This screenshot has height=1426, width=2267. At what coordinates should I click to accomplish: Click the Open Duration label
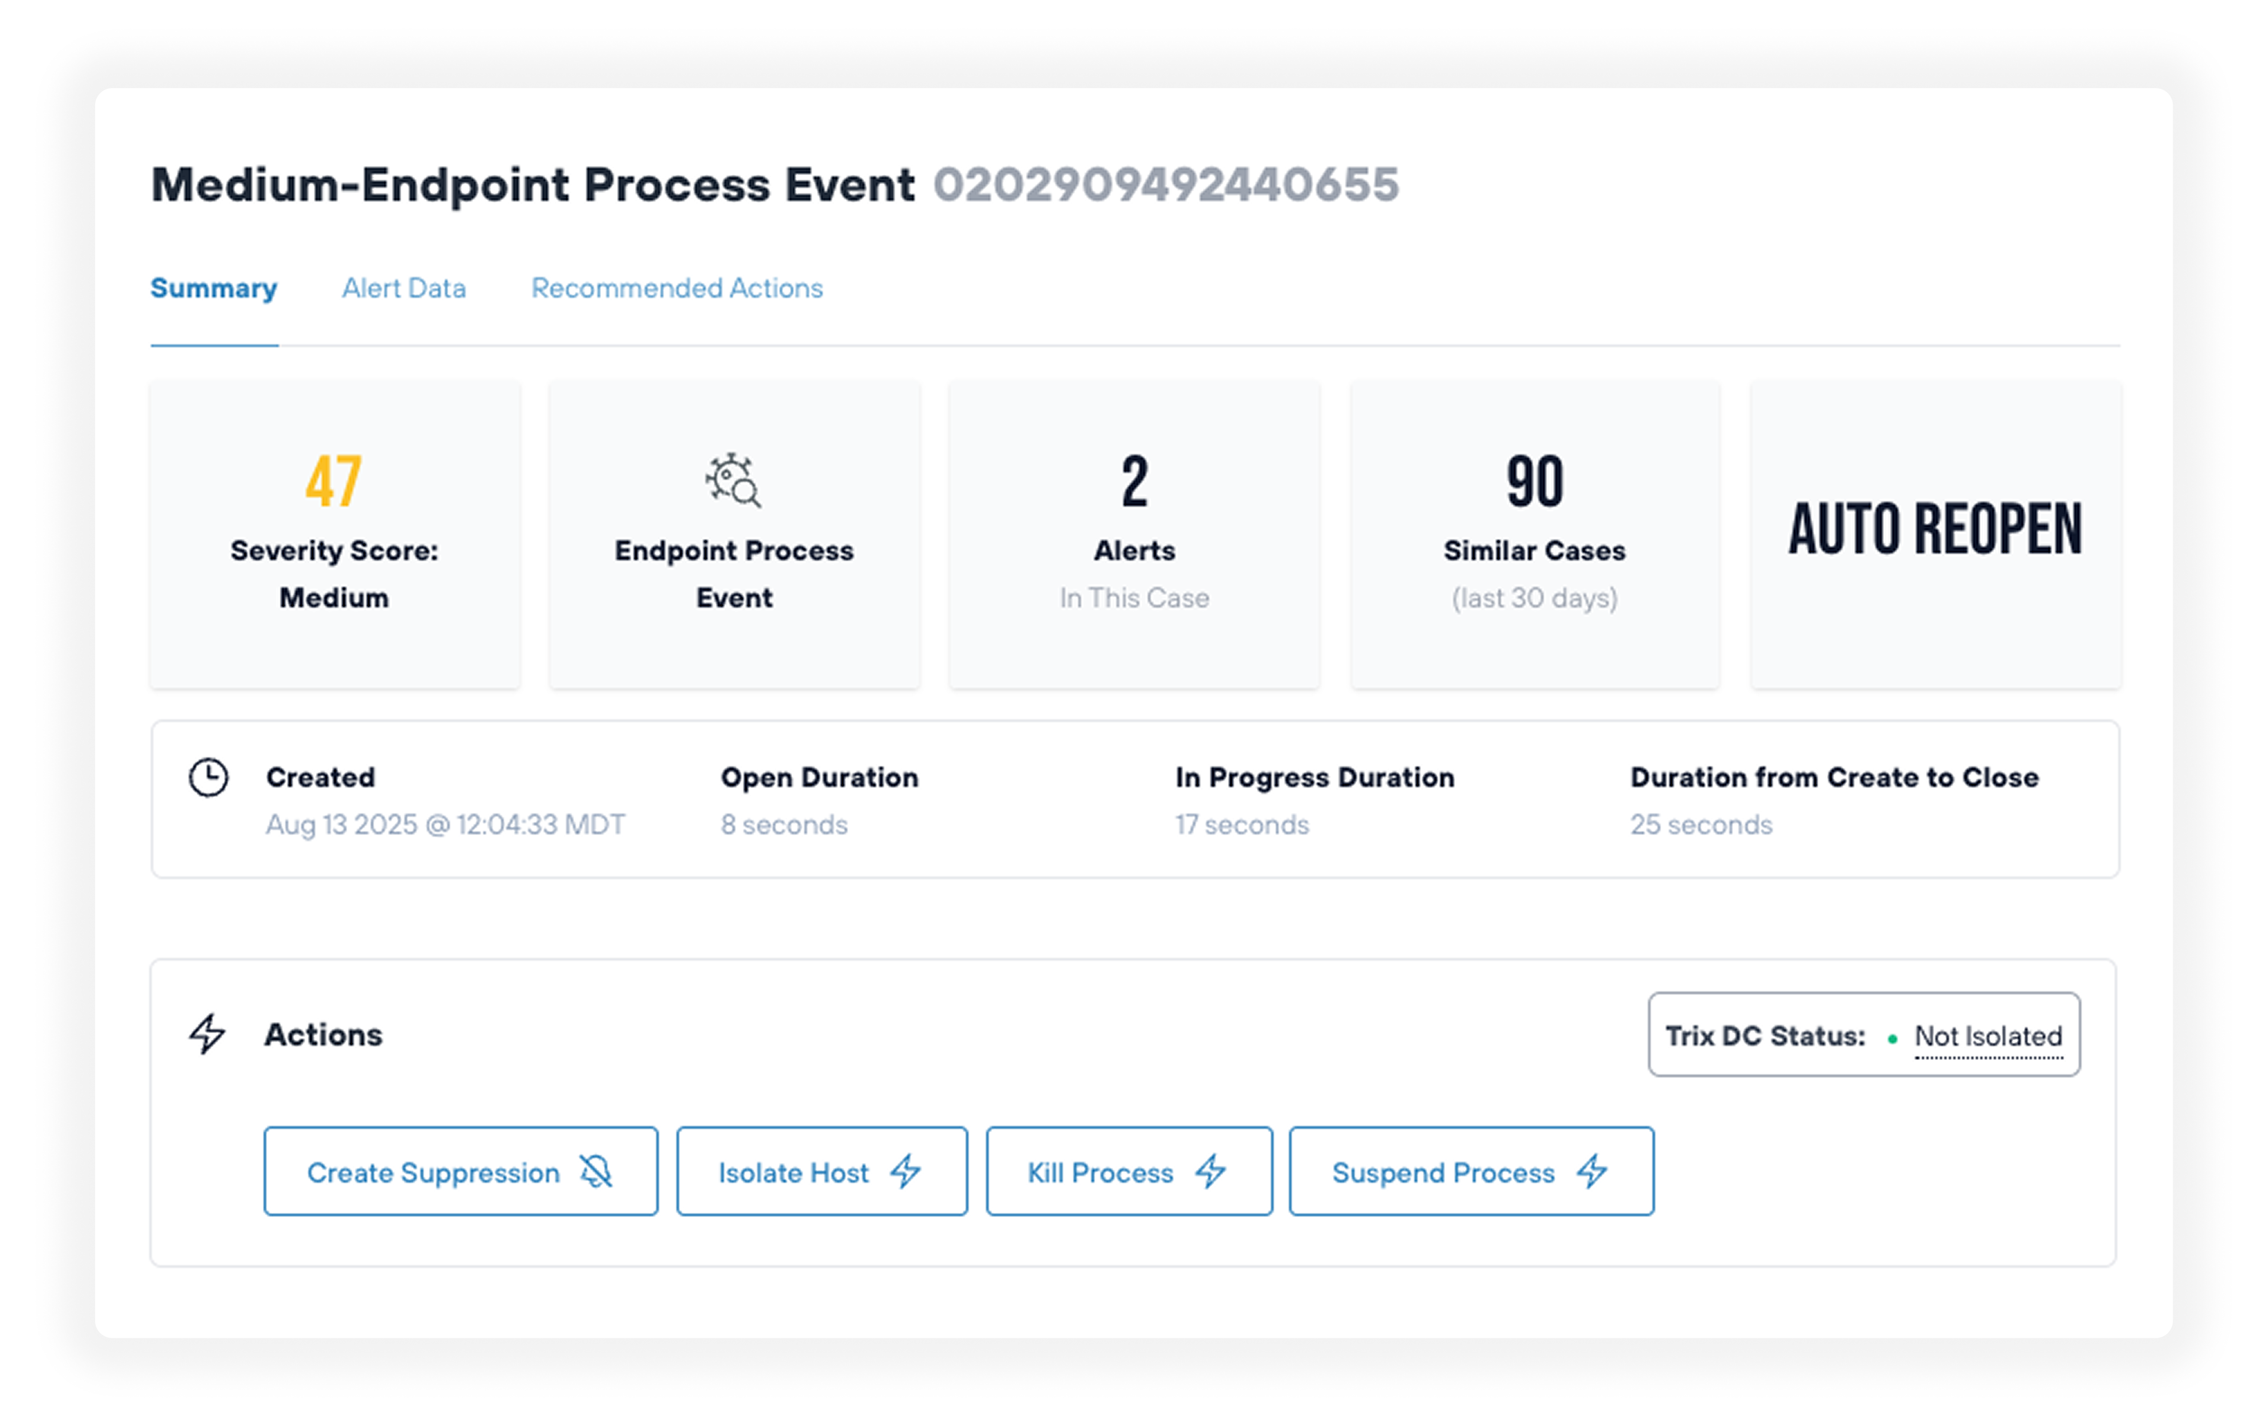click(819, 777)
